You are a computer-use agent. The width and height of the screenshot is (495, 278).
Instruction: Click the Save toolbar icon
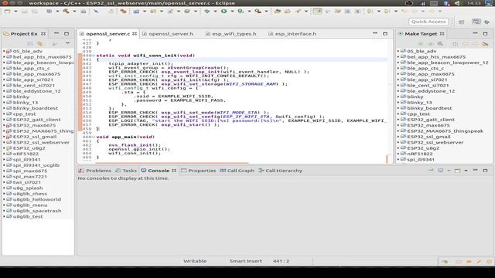[24, 12]
